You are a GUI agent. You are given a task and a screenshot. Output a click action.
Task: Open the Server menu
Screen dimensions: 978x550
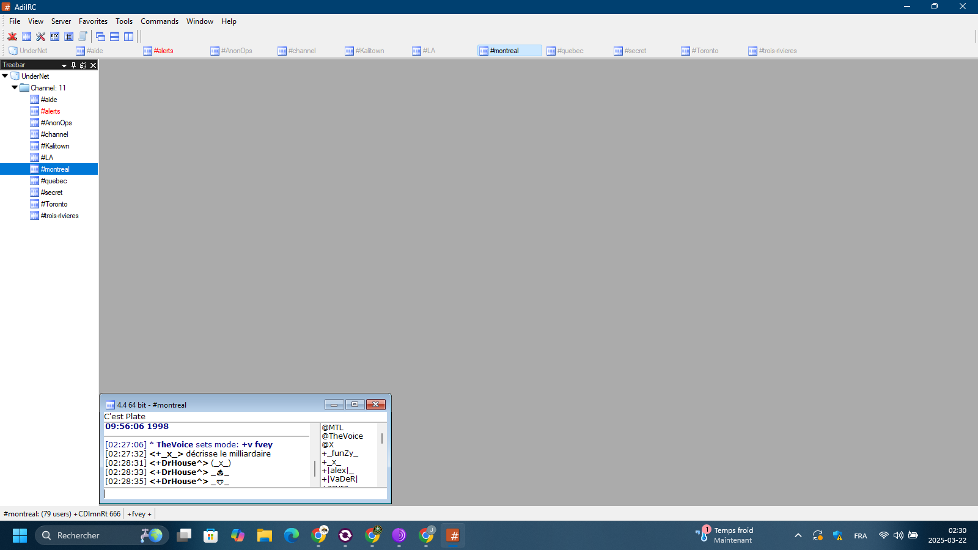pyautogui.click(x=61, y=21)
